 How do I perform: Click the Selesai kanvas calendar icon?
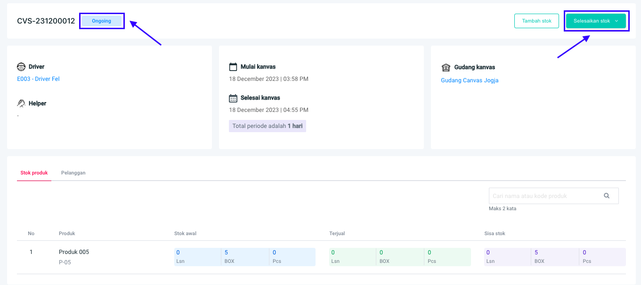(x=233, y=98)
